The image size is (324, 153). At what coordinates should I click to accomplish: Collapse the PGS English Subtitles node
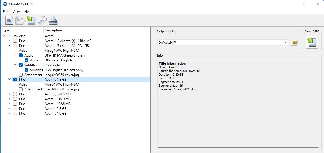(15, 65)
